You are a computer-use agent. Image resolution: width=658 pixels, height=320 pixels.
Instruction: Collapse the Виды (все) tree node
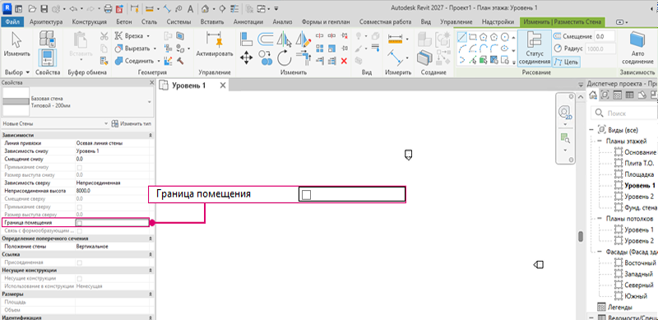(591, 130)
